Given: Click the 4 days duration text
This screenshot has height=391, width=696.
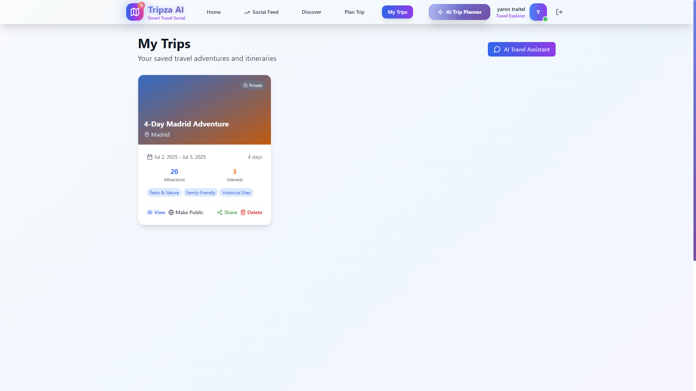Looking at the screenshot, I should click(255, 157).
